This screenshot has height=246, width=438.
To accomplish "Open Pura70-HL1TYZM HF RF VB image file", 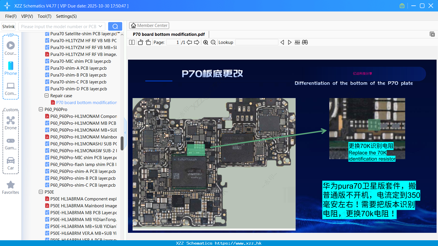I will [x=81, y=54].
